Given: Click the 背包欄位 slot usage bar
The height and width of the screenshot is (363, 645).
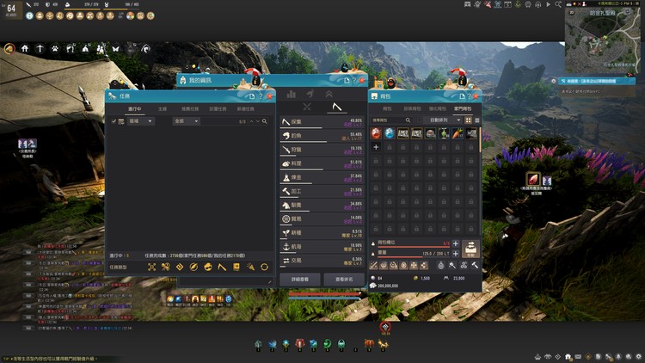Looking at the screenshot, I should [x=414, y=247].
